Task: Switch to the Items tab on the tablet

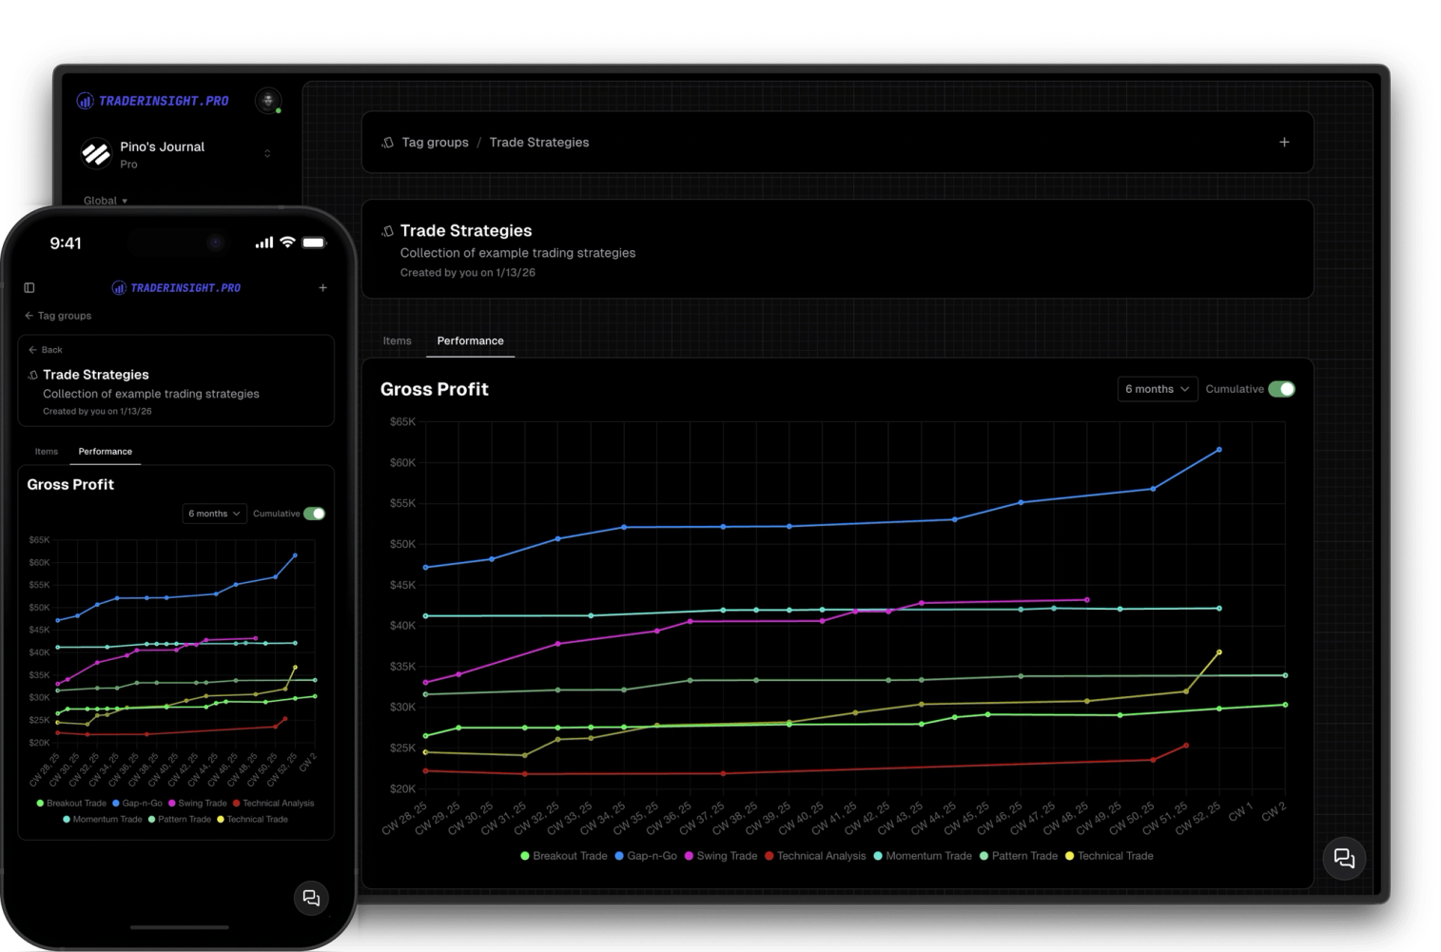Action: (397, 340)
